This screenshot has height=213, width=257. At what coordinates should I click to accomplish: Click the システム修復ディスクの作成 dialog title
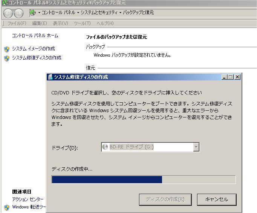click(81, 77)
